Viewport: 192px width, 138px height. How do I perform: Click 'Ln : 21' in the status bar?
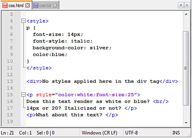click(7, 133)
